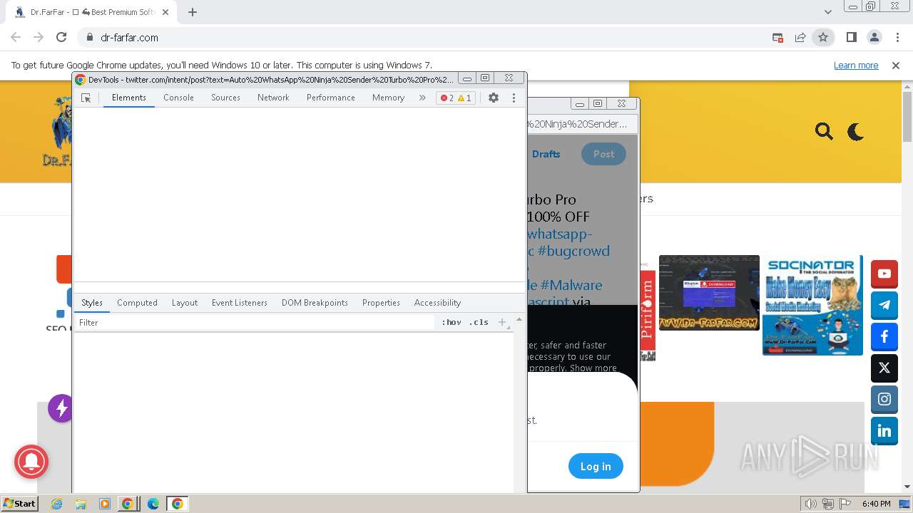This screenshot has height=513, width=913.
Task: Click the Drafts link in Twitter popup
Action: [546, 154]
